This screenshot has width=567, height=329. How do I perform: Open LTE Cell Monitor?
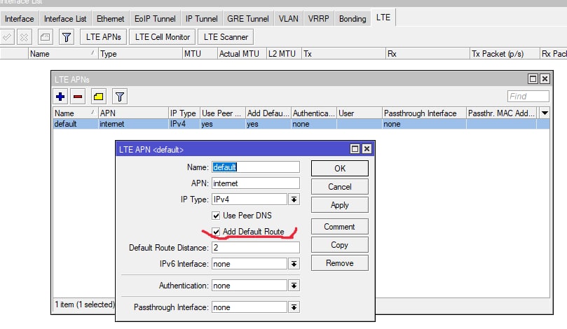point(163,37)
